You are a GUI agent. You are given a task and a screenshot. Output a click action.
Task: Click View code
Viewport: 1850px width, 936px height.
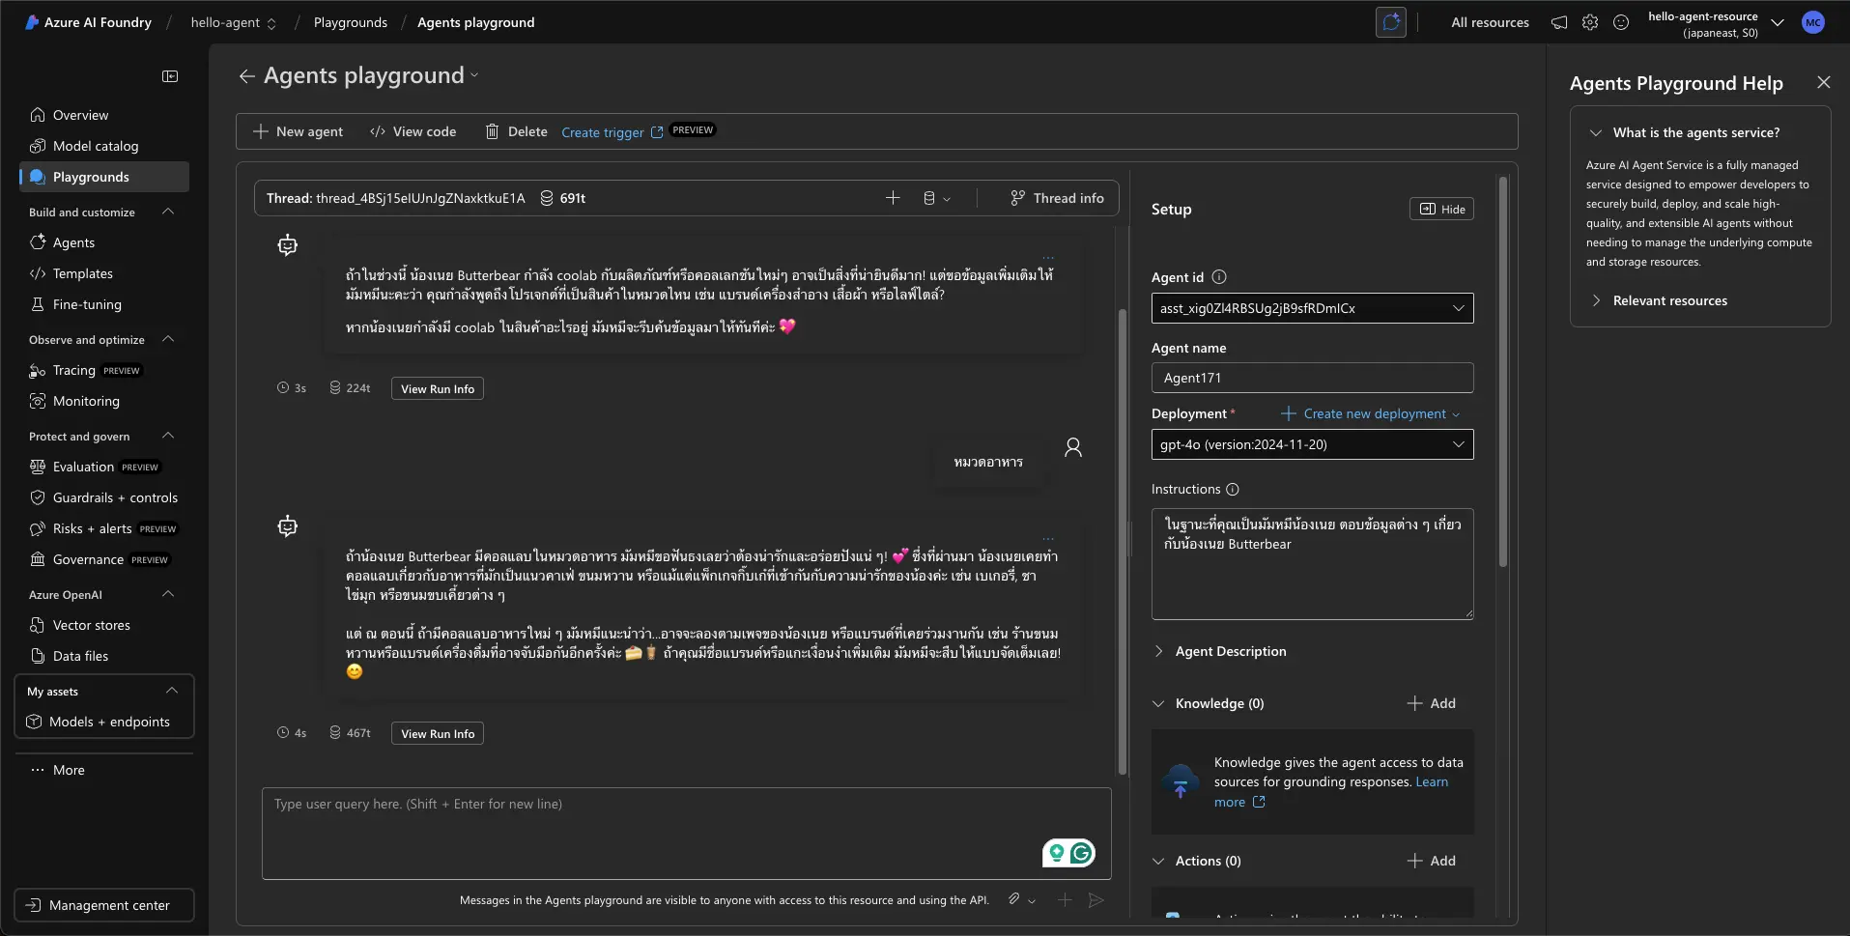point(413,131)
